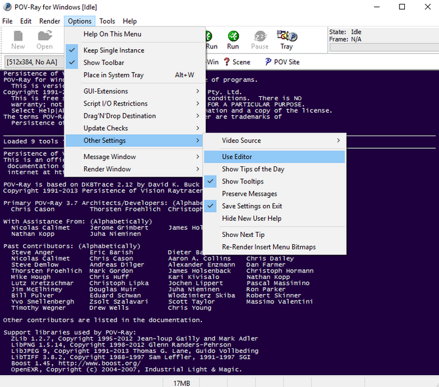The height and width of the screenshot is (387, 439).
Task: Choose Show Next Tip
Action: point(275,234)
